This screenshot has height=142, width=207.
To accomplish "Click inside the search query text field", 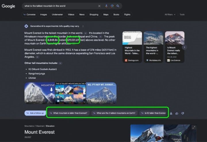I will (60, 6).
